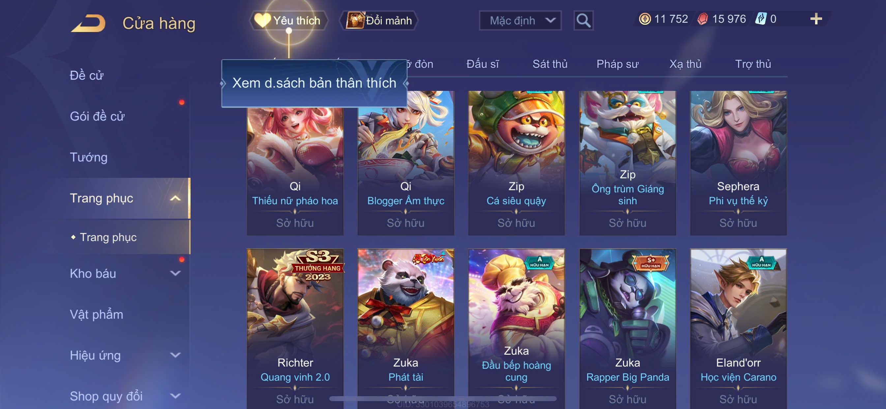Expand the Kho báu sidebar section
This screenshot has width=886, height=409.
pyautogui.click(x=175, y=274)
